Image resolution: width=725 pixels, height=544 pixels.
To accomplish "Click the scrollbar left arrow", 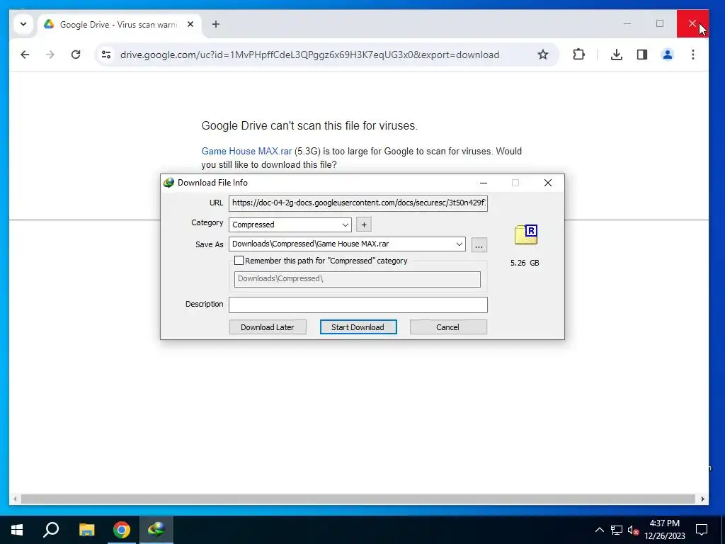I will pos(16,499).
